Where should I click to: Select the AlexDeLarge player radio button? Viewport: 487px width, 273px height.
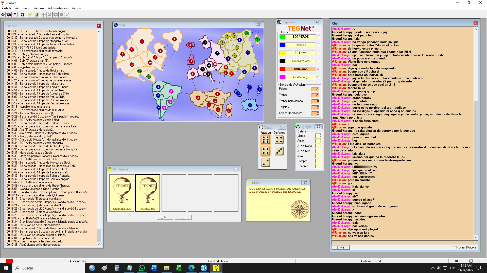point(318,77)
